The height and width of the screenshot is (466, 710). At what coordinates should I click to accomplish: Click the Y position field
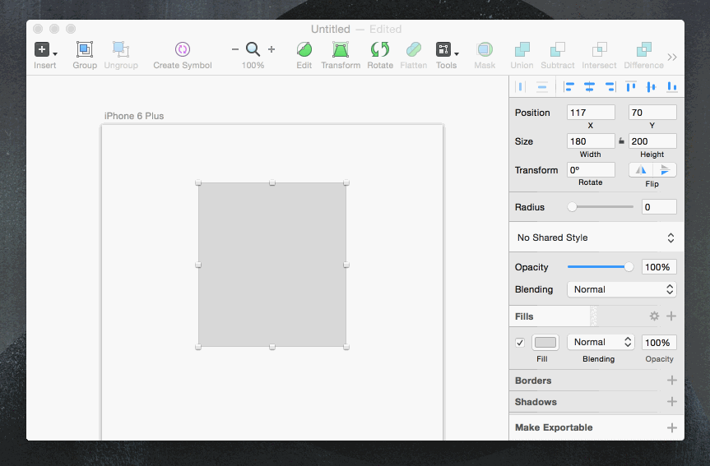(652, 113)
